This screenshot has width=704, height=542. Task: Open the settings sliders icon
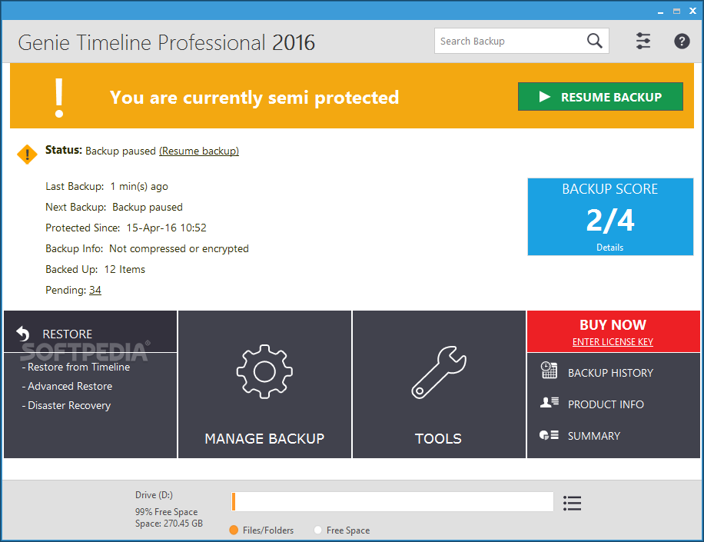coord(643,41)
